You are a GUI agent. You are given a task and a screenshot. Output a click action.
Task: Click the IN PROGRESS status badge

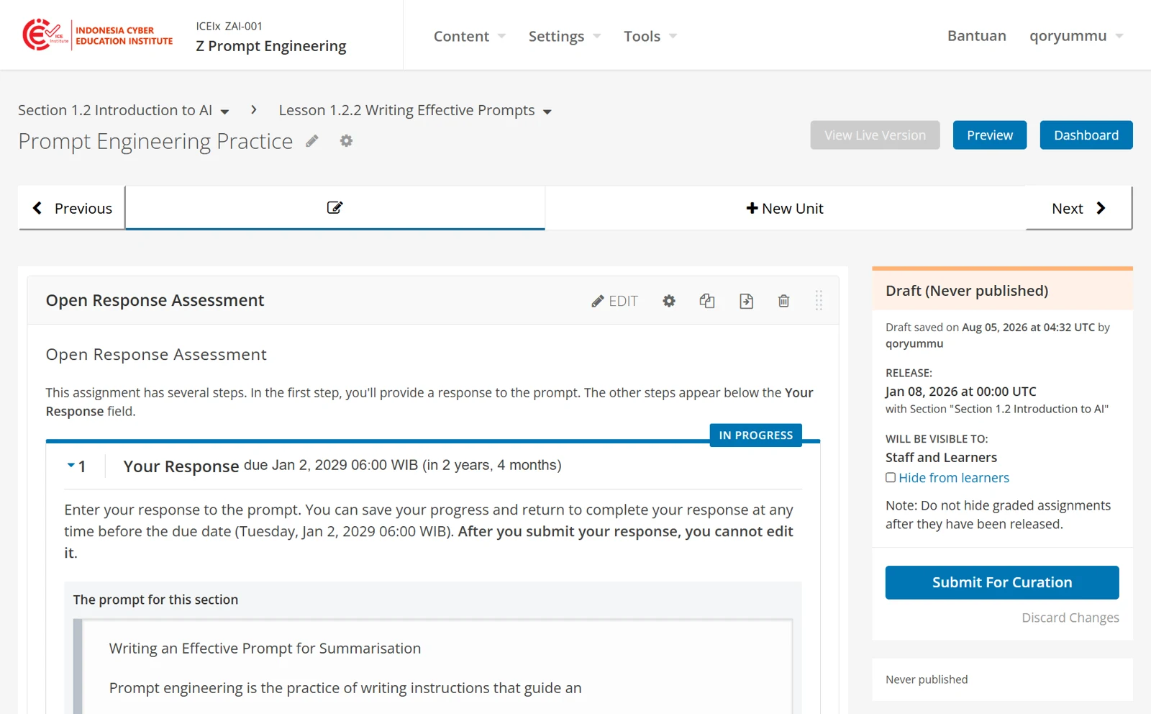(x=755, y=435)
